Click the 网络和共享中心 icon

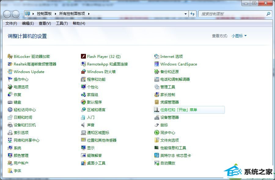(10, 140)
